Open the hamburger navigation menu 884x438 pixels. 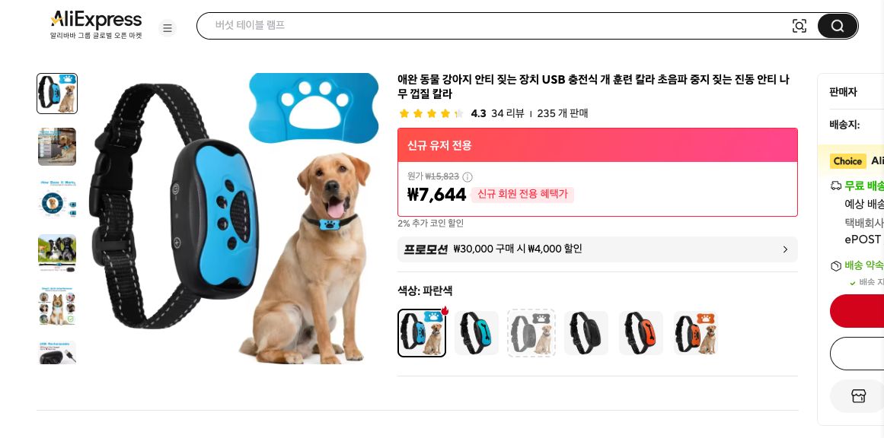click(x=168, y=28)
